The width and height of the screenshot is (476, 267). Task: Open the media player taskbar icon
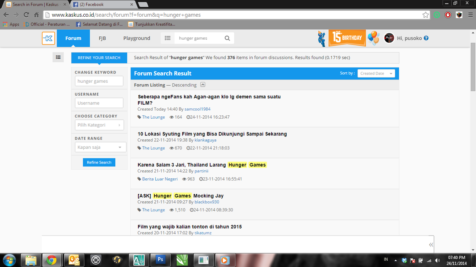(x=225, y=260)
